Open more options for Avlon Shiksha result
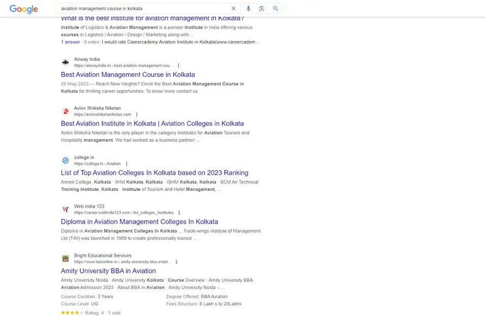The image size is (485, 316). (x=137, y=115)
